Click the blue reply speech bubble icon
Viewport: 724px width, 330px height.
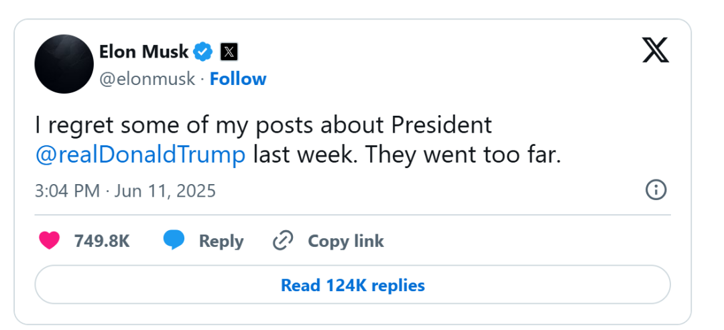click(x=174, y=240)
